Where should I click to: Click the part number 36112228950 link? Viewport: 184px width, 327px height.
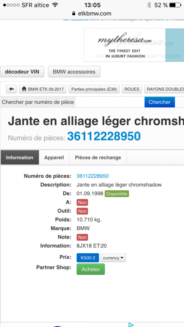click(x=92, y=176)
